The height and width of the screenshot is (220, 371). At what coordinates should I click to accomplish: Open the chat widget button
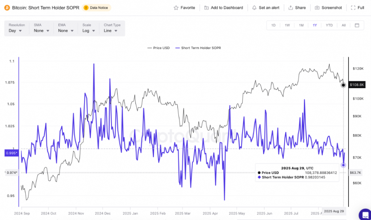pyautogui.click(x=363, y=213)
